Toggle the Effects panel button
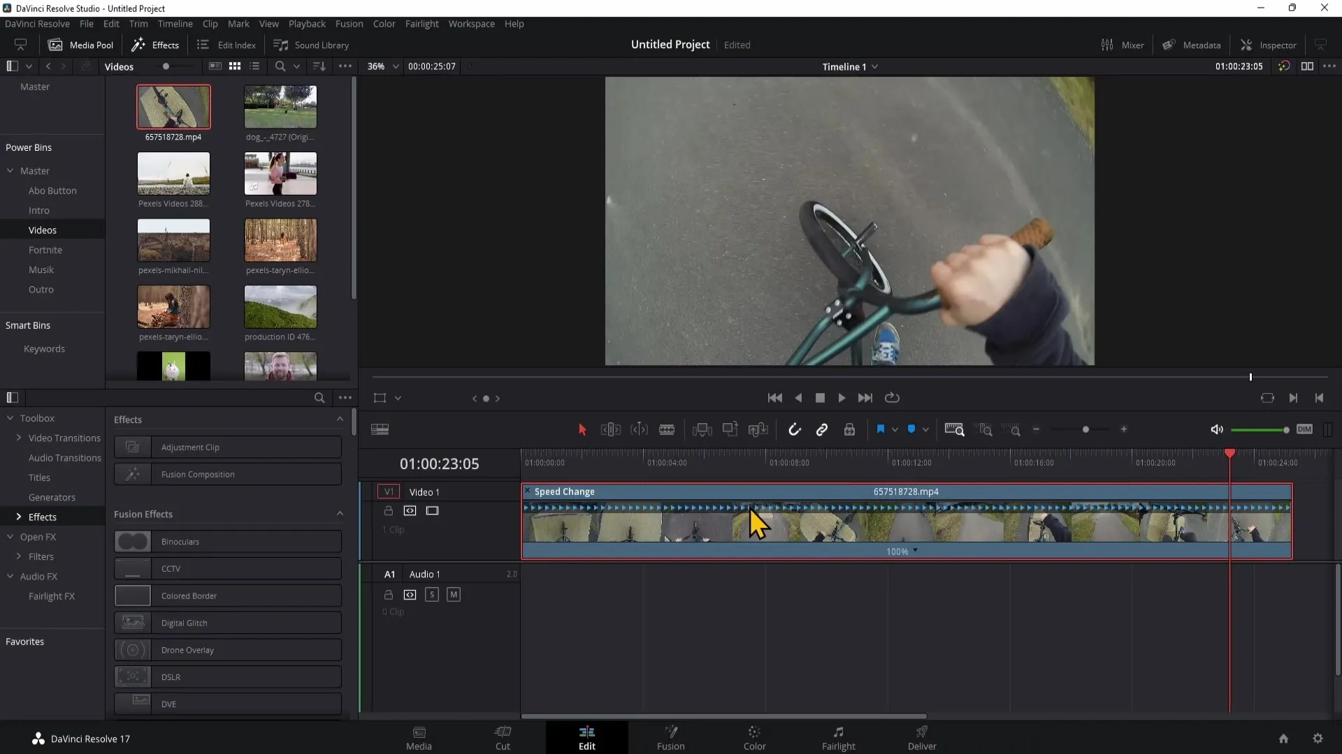1342x754 pixels. (156, 45)
